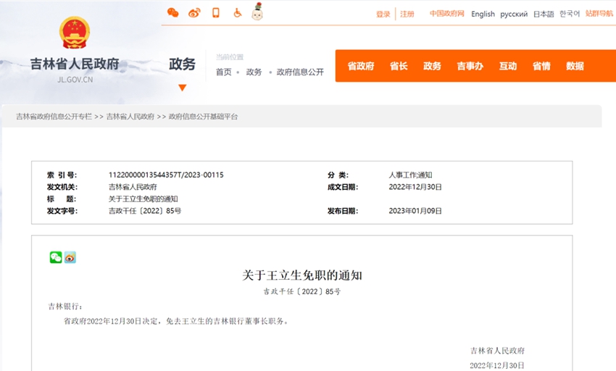Open the Weibo icon in top bar
Screen dimensions: 616x371
pyautogui.click(x=194, y=12)
